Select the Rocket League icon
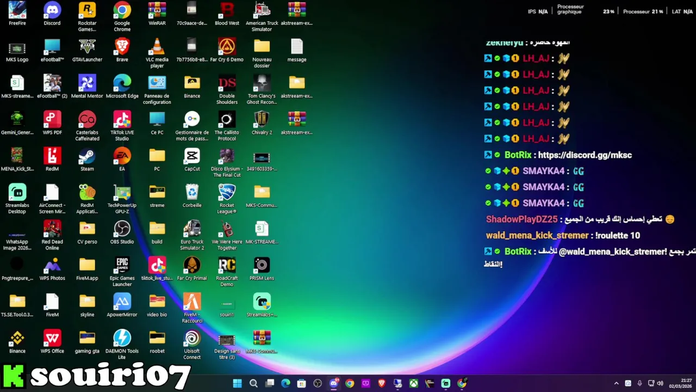The image size is (696, 392). coord(227,199)
